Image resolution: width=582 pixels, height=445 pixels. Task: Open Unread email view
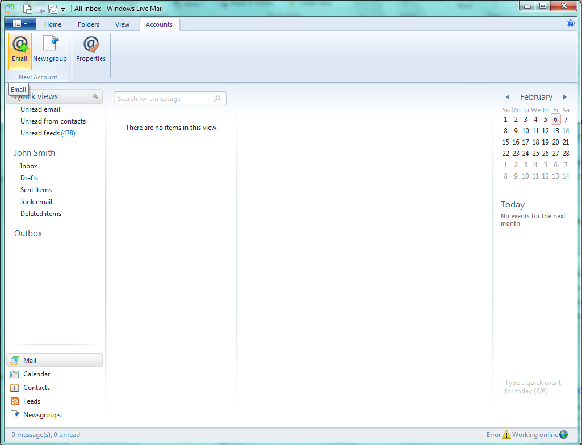click(x=40, y=109)
